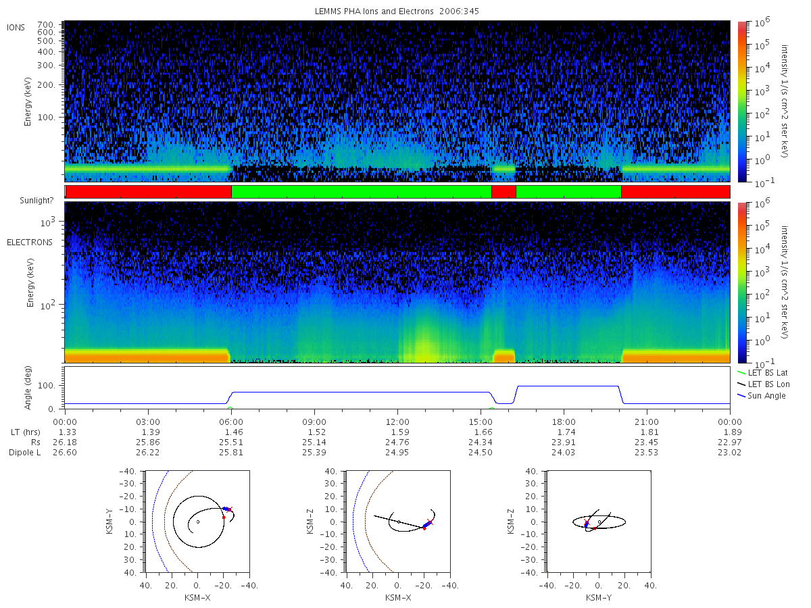
Task: Click the 21:00 time tick label
Action: pyautogui.click(x=647, y=421)
